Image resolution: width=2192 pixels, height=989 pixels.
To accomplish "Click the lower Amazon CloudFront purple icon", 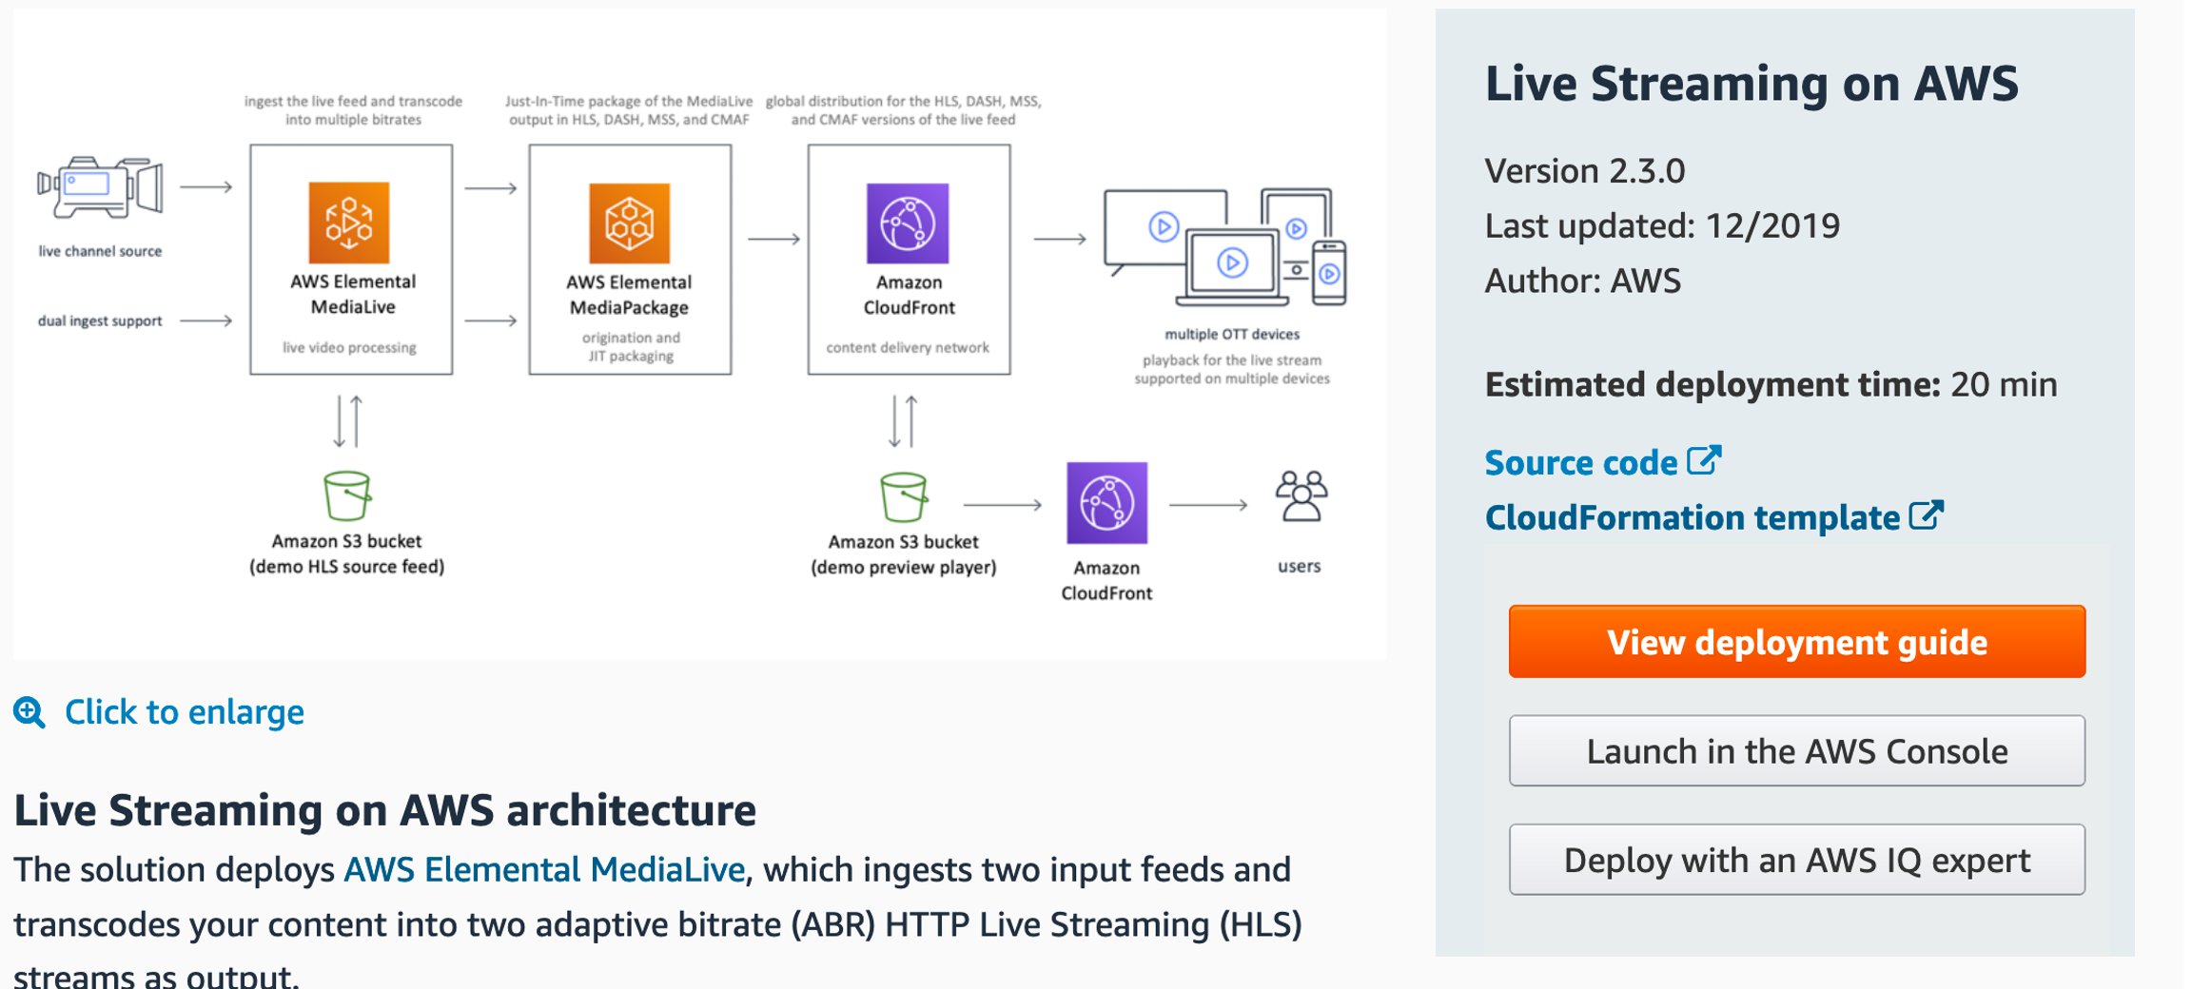I will click(1106, 502).
